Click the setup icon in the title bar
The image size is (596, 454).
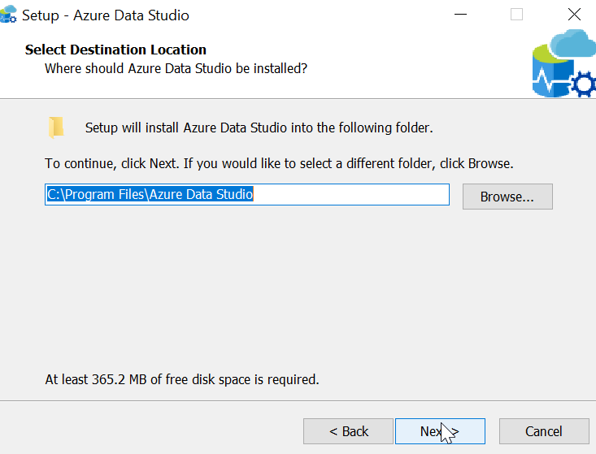pyautogui.click(x=9, y=15)
